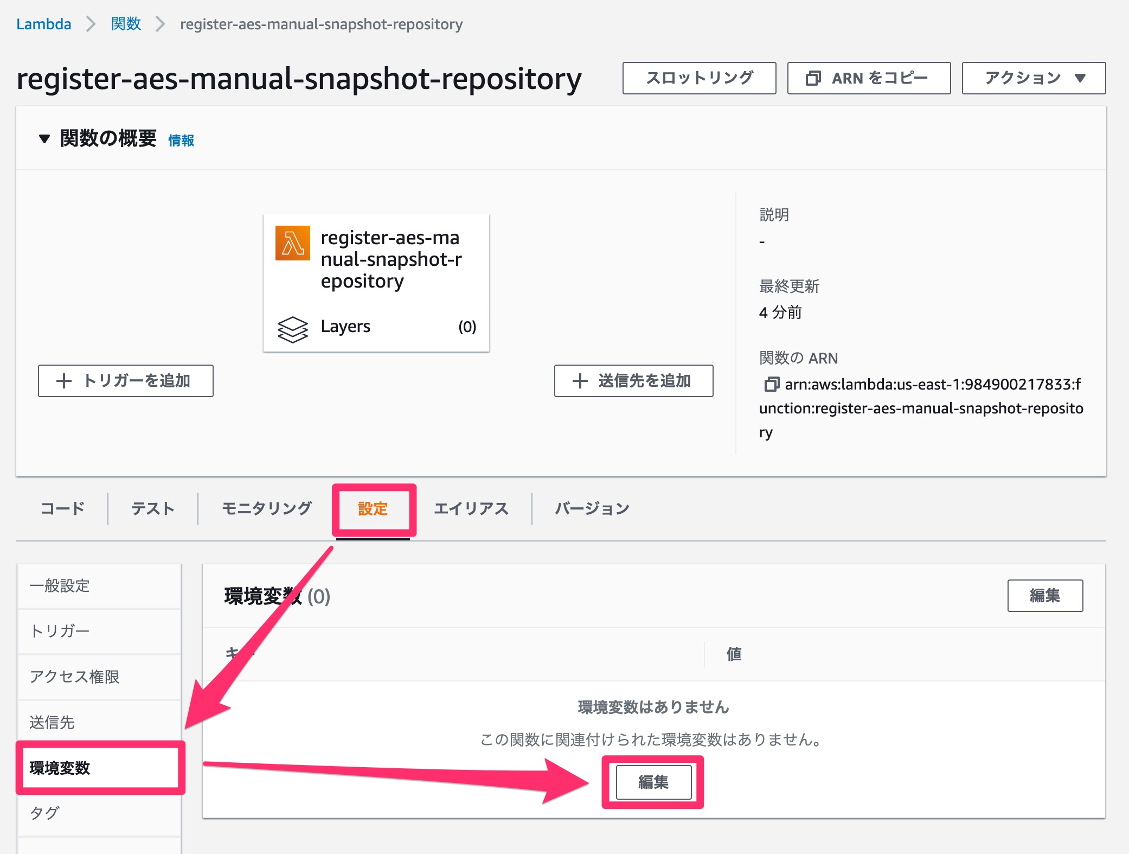Screen dimensions: 1129x854
Task: Open the 情報 link next to 関数の概要
Action: coord(181,141)
